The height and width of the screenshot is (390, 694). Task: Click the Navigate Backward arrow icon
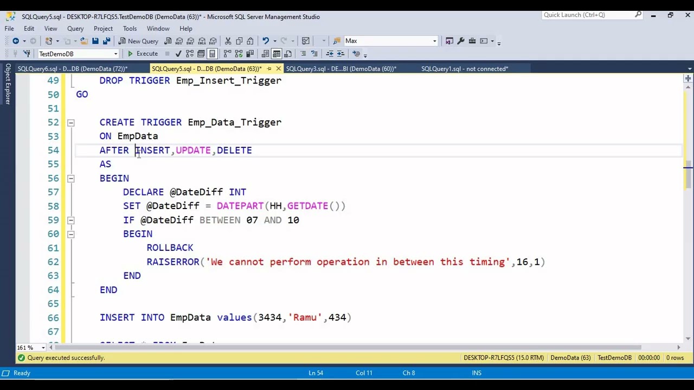16,41
